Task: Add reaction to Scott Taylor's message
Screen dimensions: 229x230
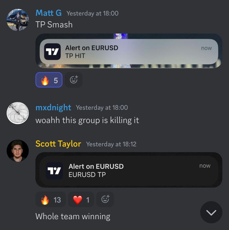Action: tap(105, 199)
